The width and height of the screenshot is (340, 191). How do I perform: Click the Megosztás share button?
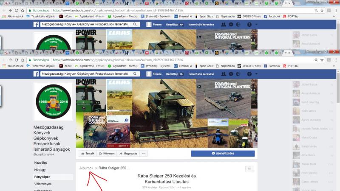click(x=128, y=154)
